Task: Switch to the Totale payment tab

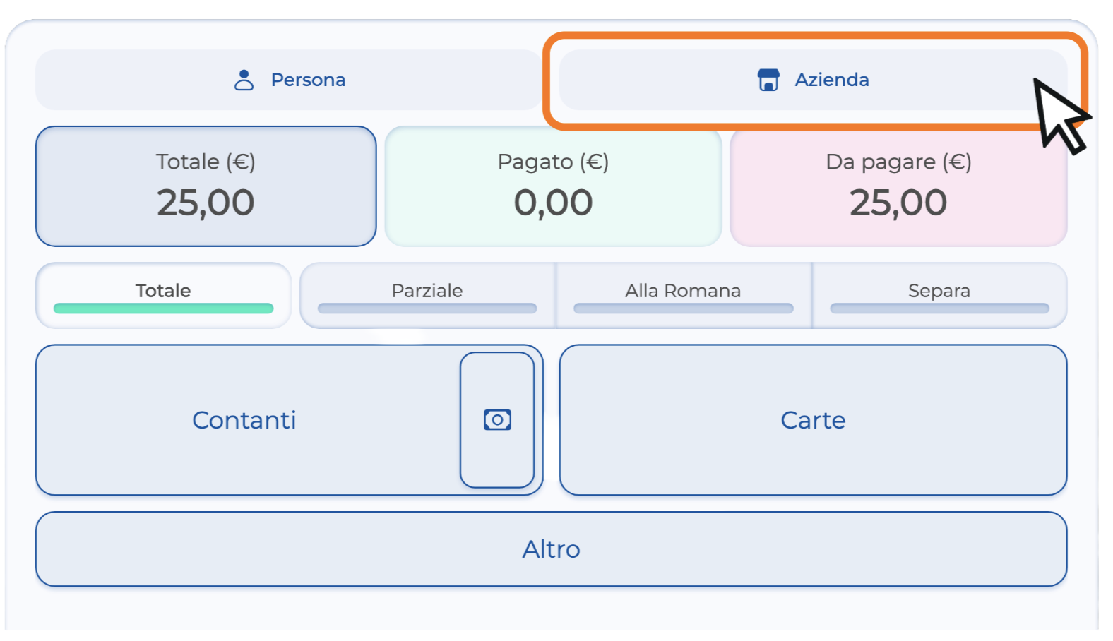Action: click(163, 290)
